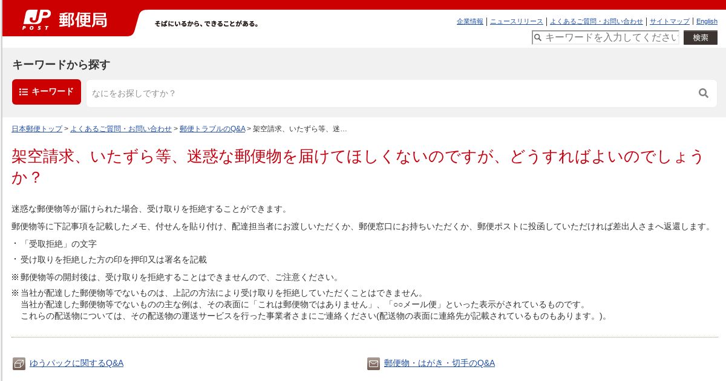Click magnifier icon in top-right search box
Viewport: 726px width, 381px height.
click(538, 37)
